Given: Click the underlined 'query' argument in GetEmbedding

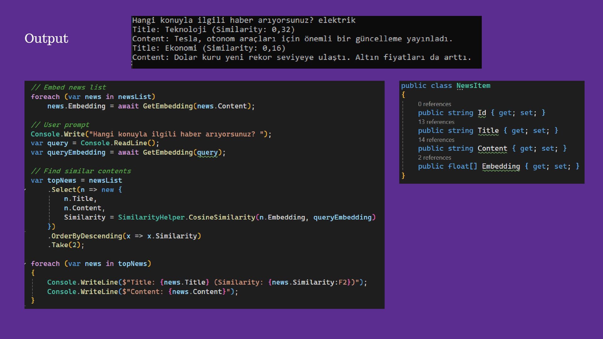Looking at the screenshot, I should [x=207, y=153].
